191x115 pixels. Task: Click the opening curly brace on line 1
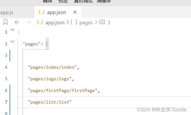pos(19,32)
